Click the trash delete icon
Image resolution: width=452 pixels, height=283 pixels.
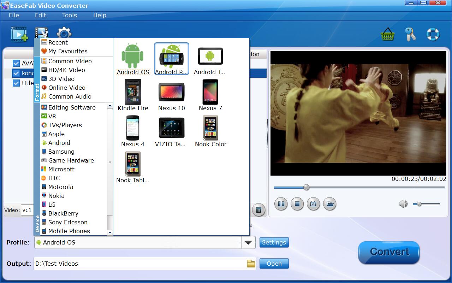(x=258, y=210)
